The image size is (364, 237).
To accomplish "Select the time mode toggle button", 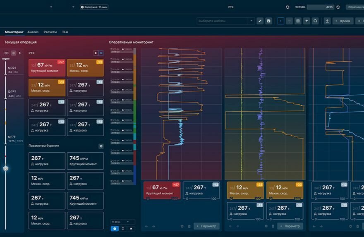I will tap(115, 229).
